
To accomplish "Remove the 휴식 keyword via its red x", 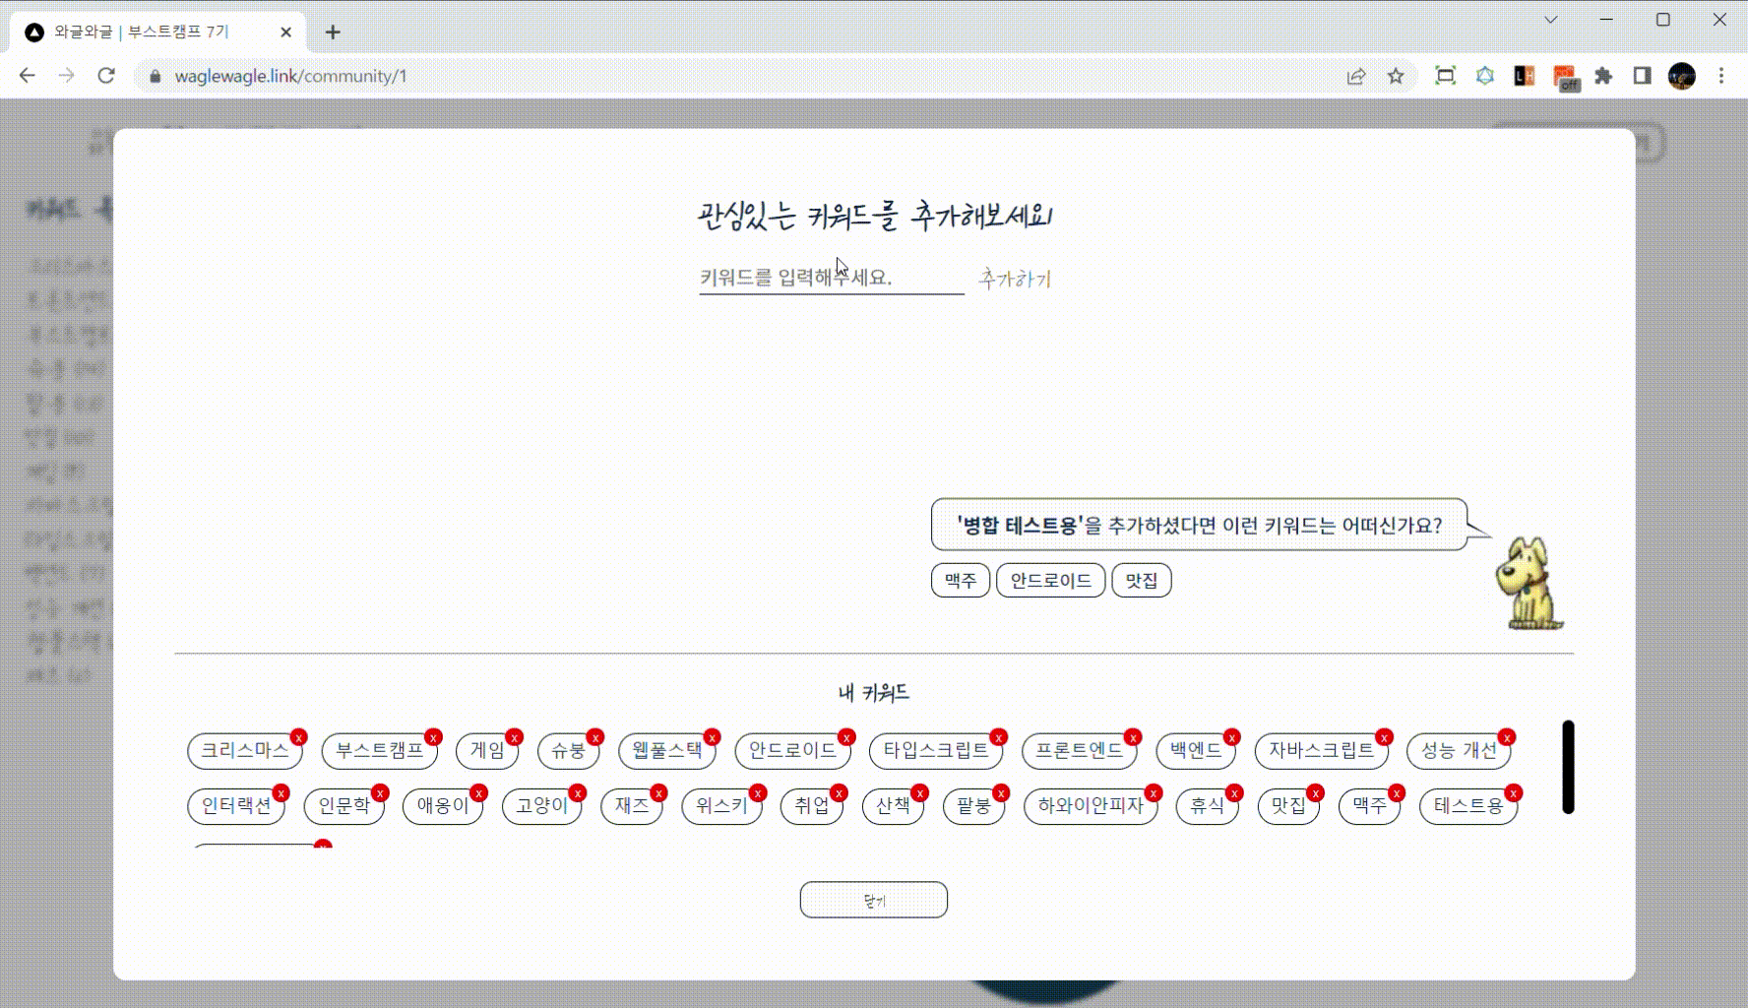I will pyautogui.click(x=1234, y=793).
